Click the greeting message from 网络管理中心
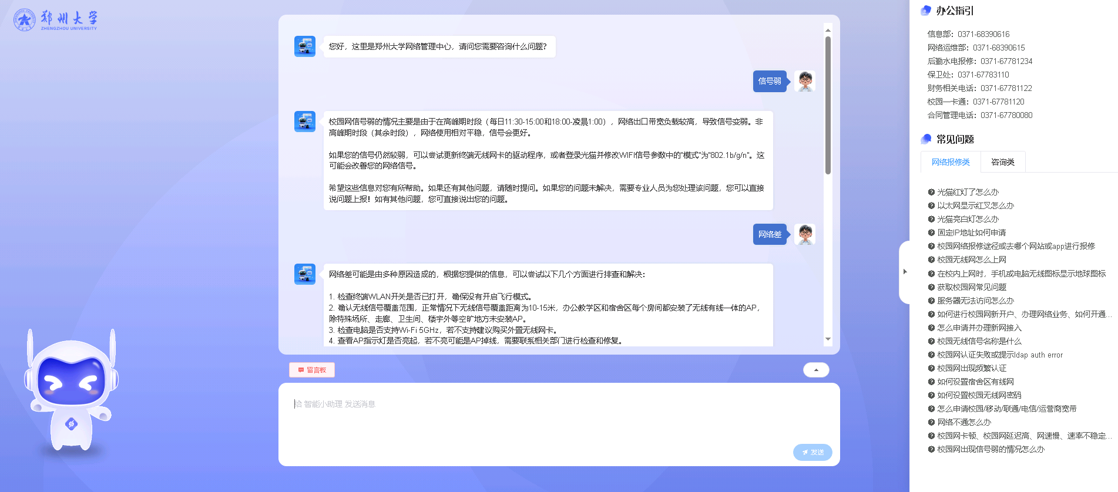 click(439, 46)
